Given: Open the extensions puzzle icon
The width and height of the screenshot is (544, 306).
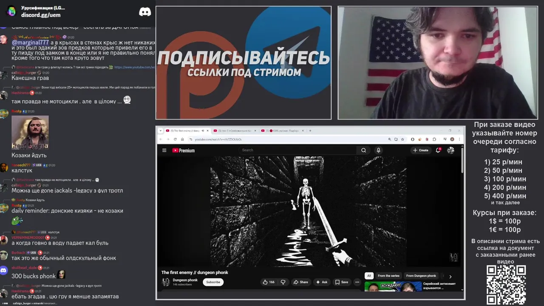Looking at the screenshot, I should pos(434,139).
